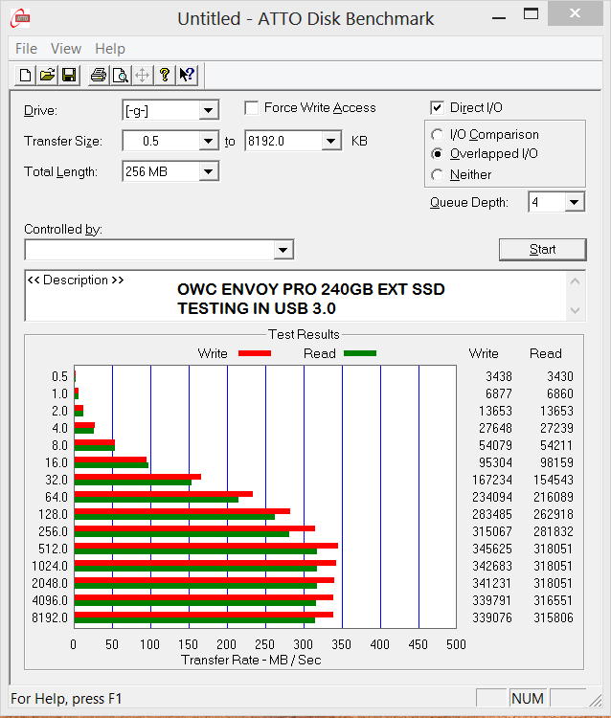Open the File menu
The width and height of the screenshot is (611, 718).
[x=26, y=49]
